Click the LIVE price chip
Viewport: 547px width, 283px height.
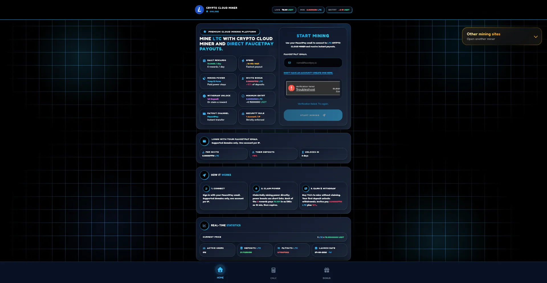[x=284, y=10]
